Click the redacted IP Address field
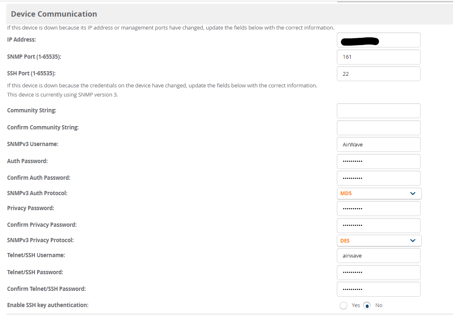 click(378, 40)
